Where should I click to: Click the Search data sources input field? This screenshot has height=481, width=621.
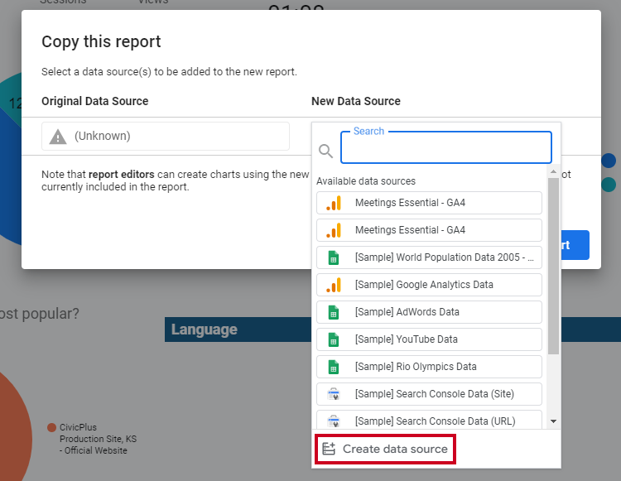tap(446, 147)
